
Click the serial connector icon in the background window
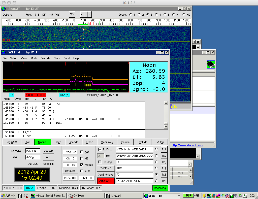[x=211, y=64]
